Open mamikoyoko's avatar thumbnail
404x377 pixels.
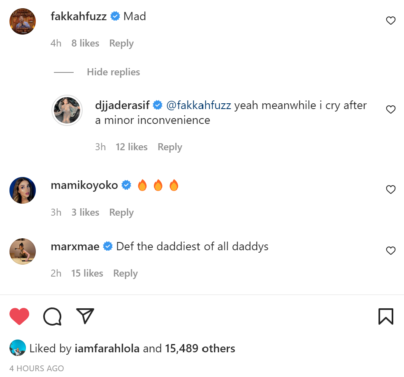coord(23,190)
